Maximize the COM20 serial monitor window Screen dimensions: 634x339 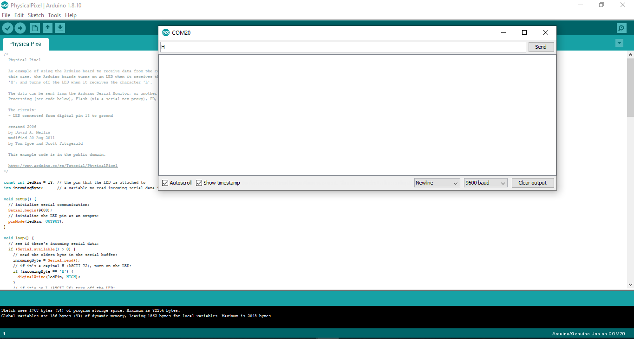[x=524, y=32]
